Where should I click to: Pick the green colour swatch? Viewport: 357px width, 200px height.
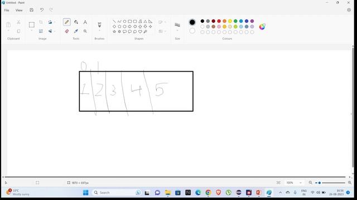pyautogui.click(x=235, y=21)
